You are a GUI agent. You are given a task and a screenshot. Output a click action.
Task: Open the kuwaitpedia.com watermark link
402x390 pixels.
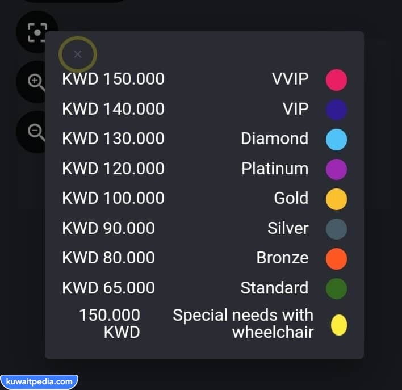[39, 381]
